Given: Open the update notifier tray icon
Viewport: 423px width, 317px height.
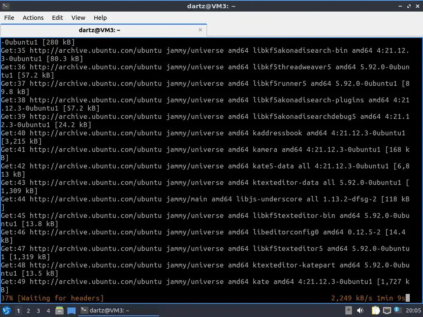Looking at the screenshot, I should click(x=397, y=310).
